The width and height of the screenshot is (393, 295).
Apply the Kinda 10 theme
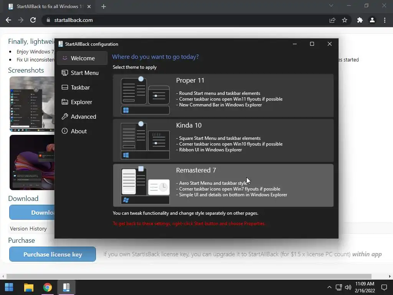coord(223,141)
